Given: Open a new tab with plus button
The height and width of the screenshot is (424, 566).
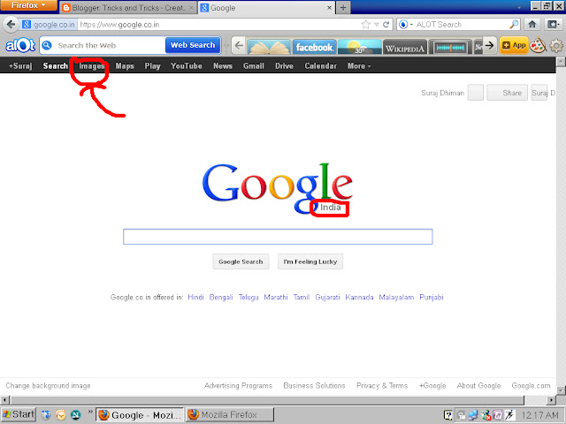Looking at the screenshot, I should click(343, 8).
